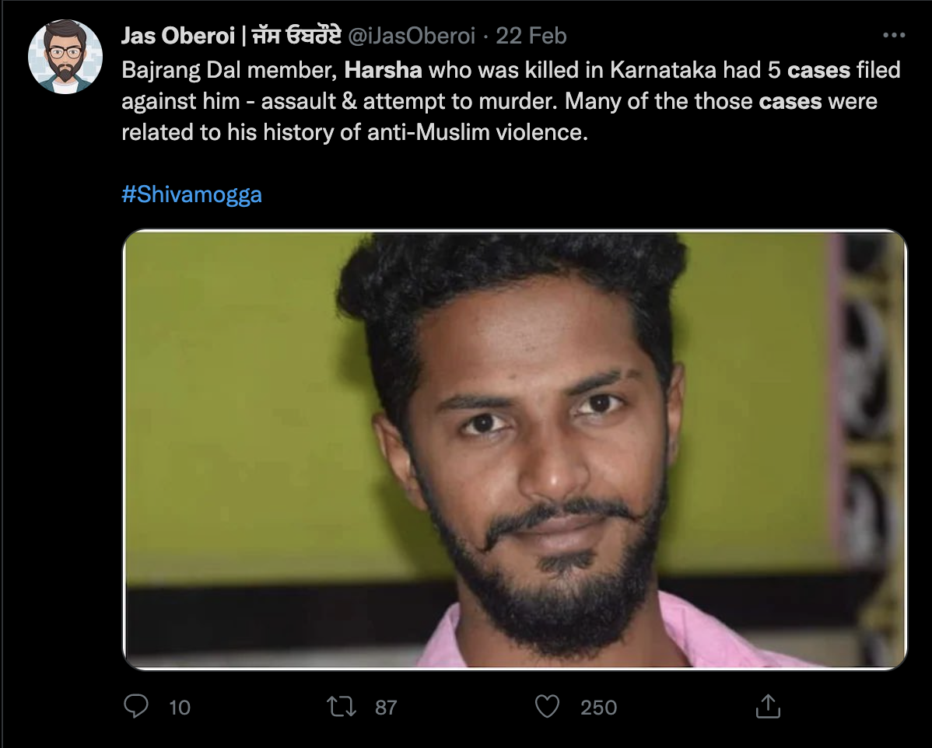Click the like count of 250

pyautogui.click(x=598, y=707)
